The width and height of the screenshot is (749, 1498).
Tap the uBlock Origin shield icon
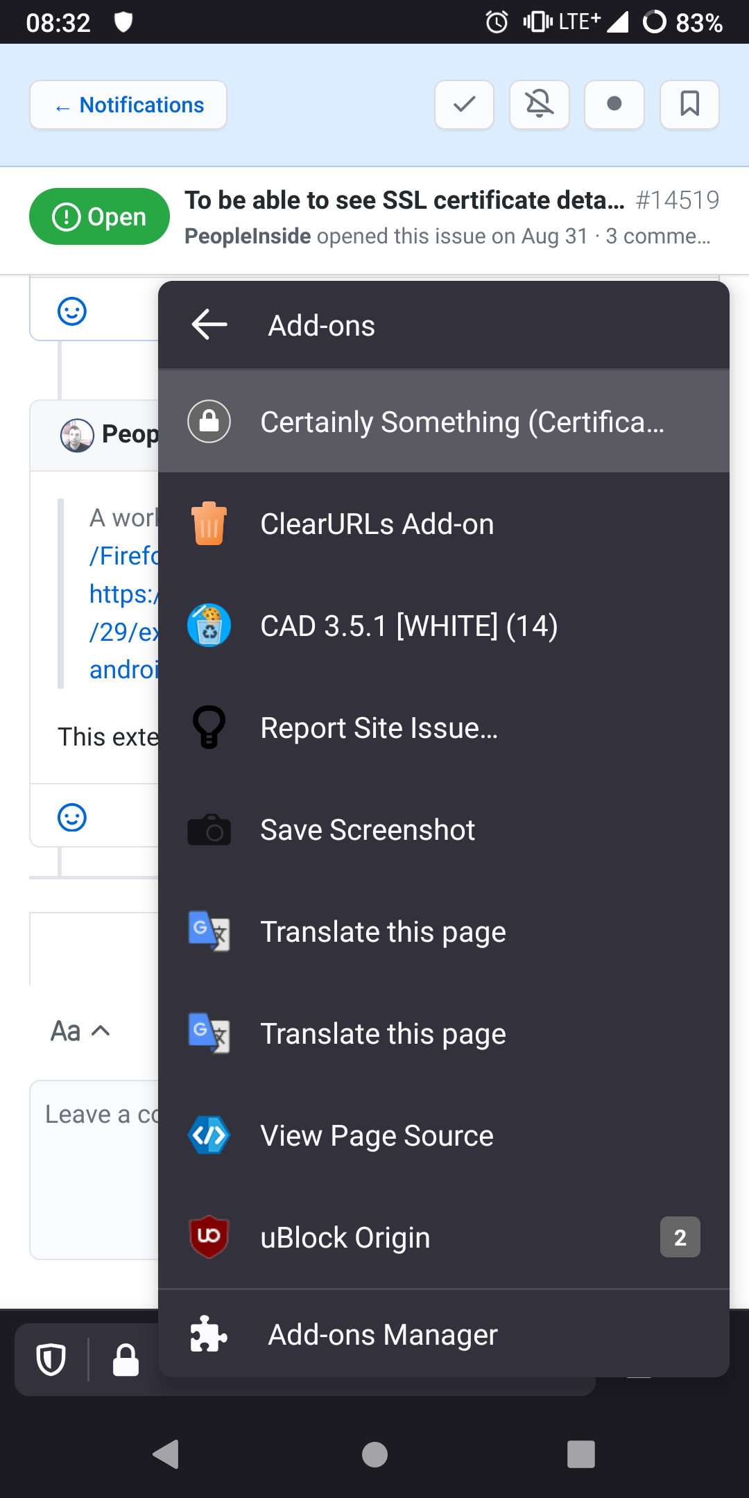(209, 1237)
